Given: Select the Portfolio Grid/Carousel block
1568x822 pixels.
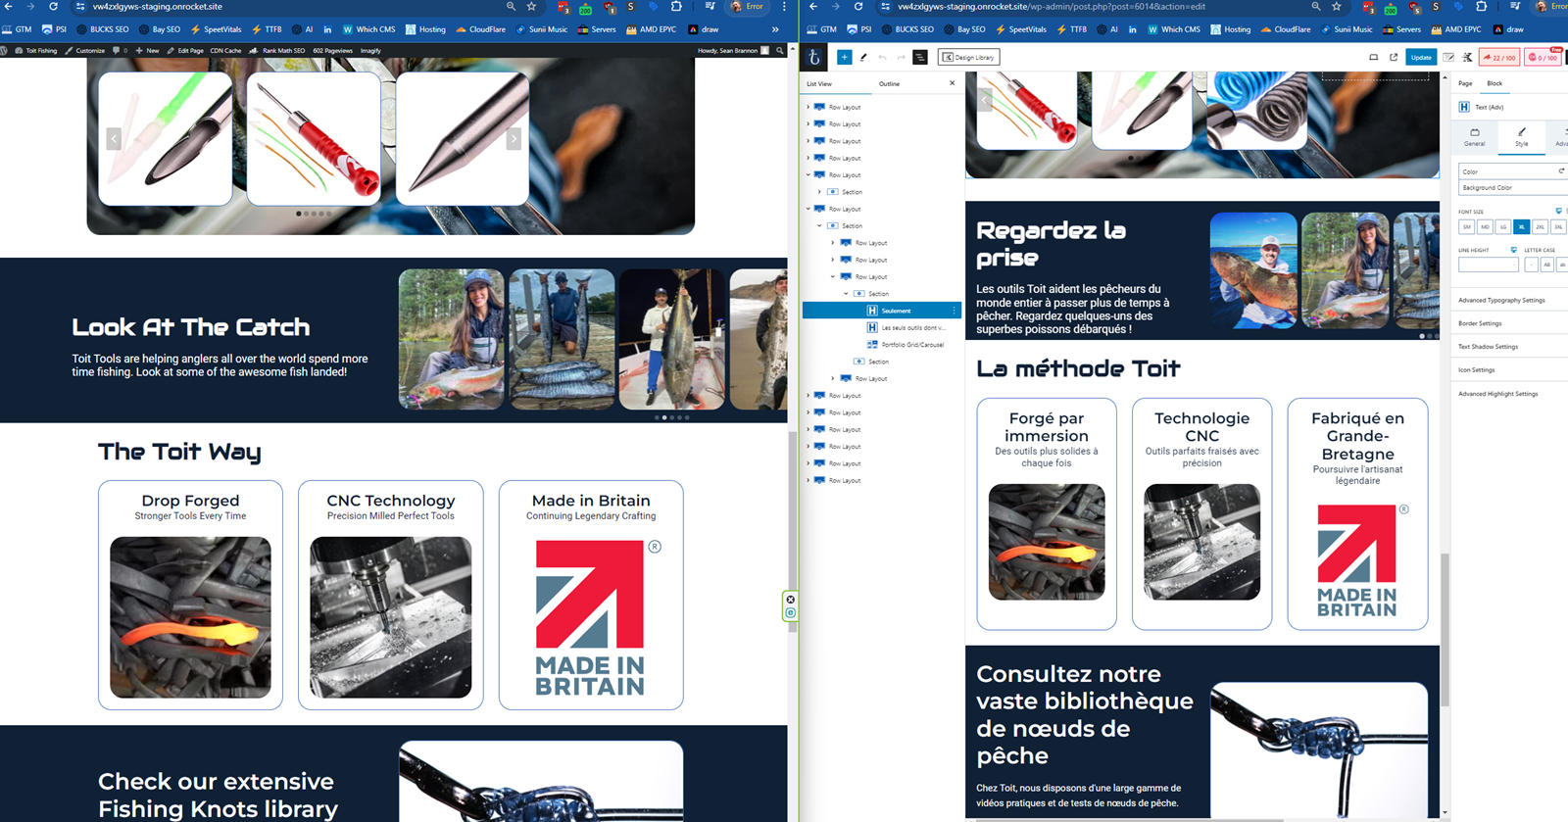Looking at the screenshot, I should [912, 345].
